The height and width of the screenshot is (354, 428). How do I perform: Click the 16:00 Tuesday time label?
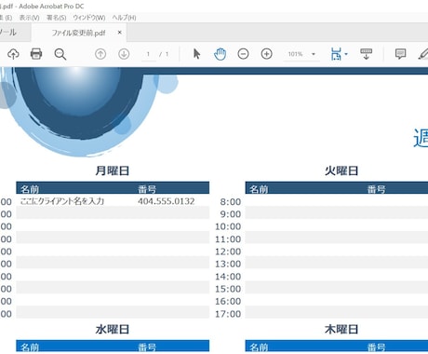click(228, 301)
